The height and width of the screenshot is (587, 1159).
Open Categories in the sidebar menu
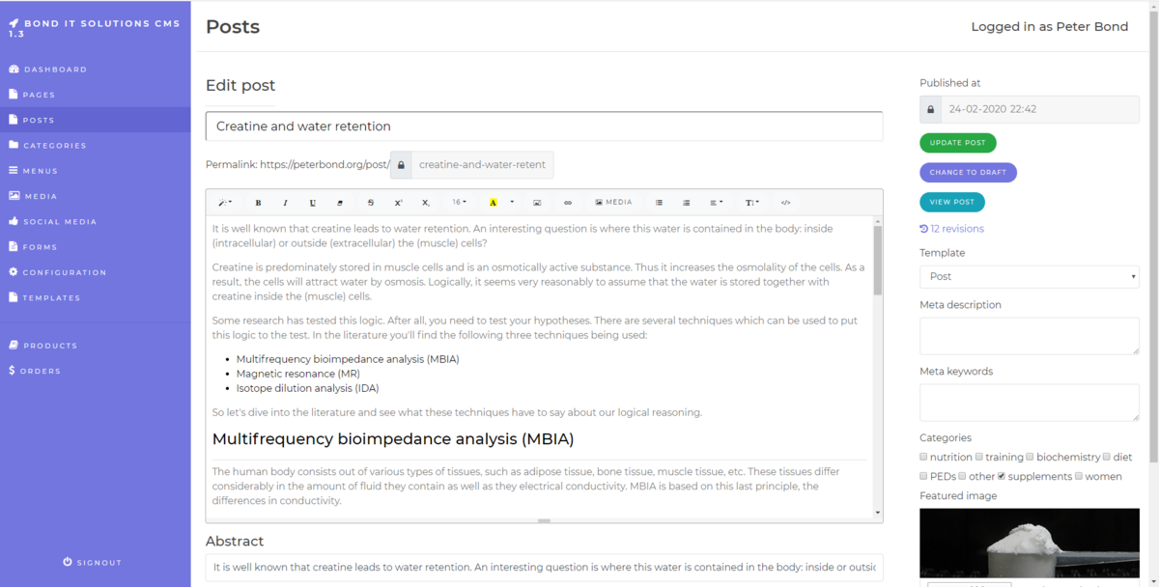coord(55,146)
